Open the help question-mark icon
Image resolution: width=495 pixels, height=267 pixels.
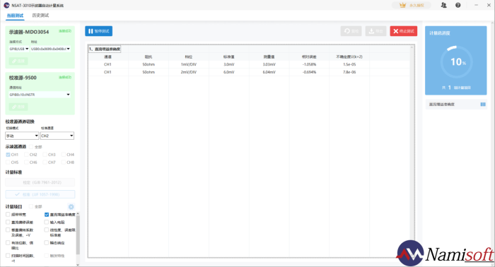click(x=458, y=5)
